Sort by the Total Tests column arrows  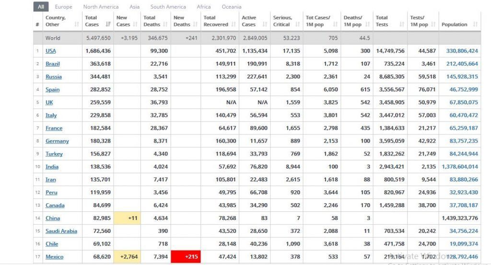(402, 24)
